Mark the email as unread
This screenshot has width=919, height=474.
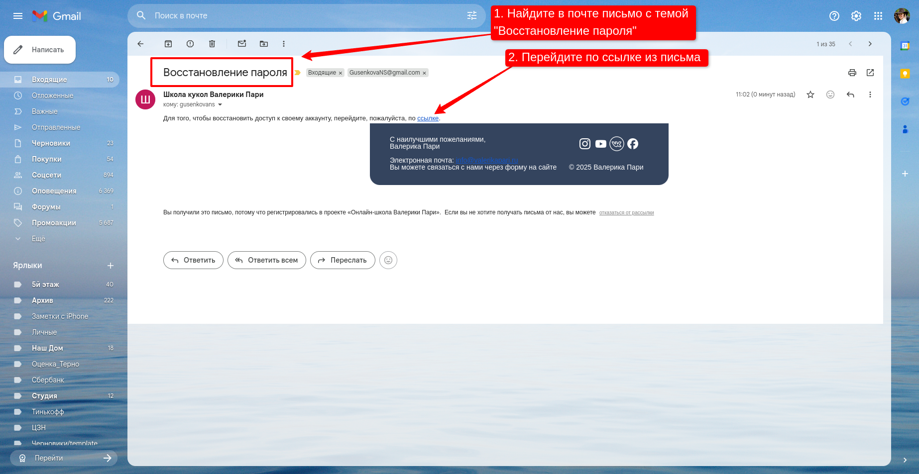pos(242,44)
